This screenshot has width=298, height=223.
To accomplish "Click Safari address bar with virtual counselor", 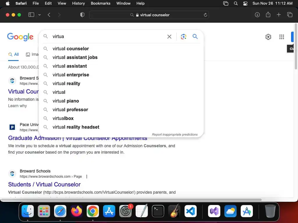I will (149, 15).
